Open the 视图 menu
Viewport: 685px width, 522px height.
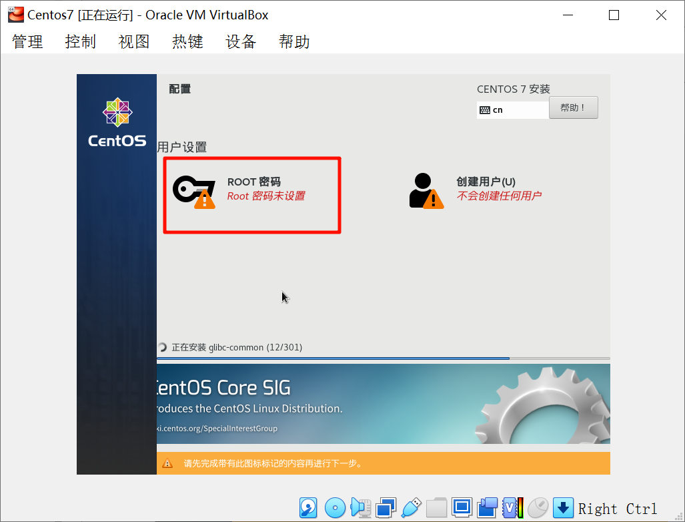133,41
